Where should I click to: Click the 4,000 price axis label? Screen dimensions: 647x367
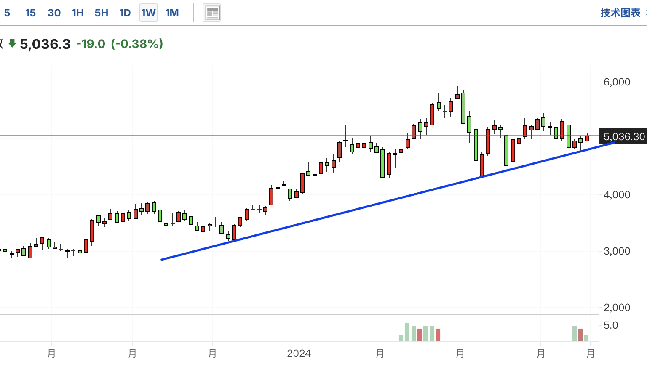617,195
